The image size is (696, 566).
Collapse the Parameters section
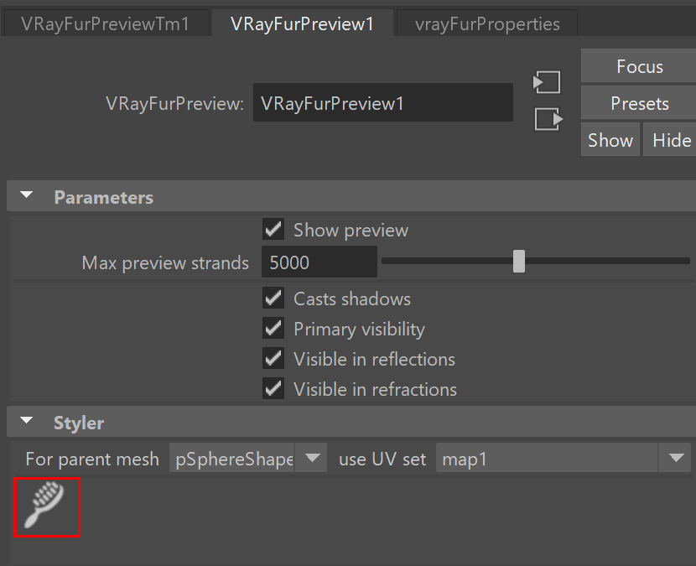coord(27,195)
